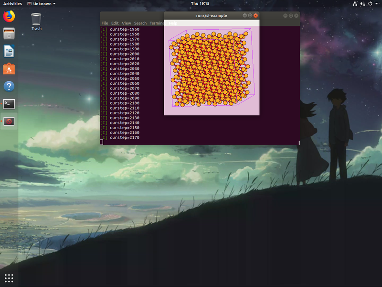Select the red prohibited-sign app in dock
Image resolution: width=382 pixels, height=287 pixels.
[x=9, y=121]
